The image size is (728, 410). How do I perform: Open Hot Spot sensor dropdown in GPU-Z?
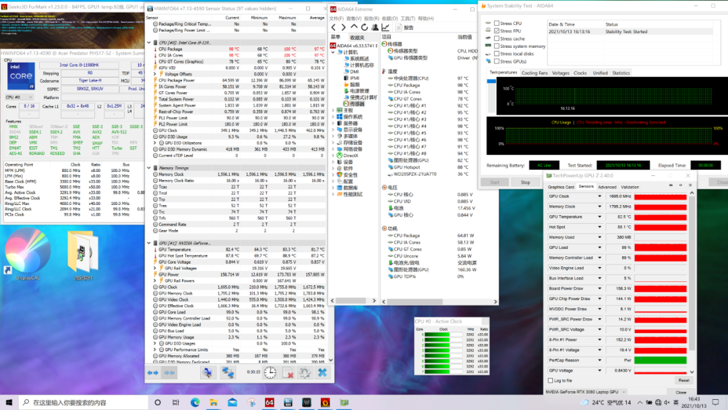click(599, 227)
